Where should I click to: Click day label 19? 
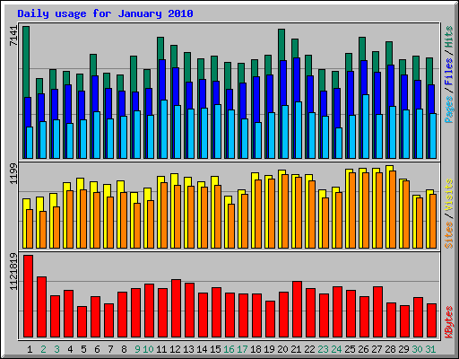coord(269,349)
